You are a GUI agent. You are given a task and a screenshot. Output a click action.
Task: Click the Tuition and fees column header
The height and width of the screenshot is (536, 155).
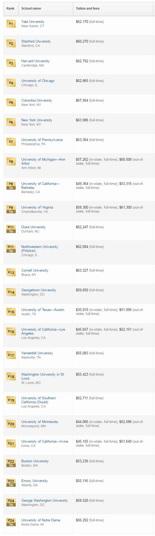point(88,9)
